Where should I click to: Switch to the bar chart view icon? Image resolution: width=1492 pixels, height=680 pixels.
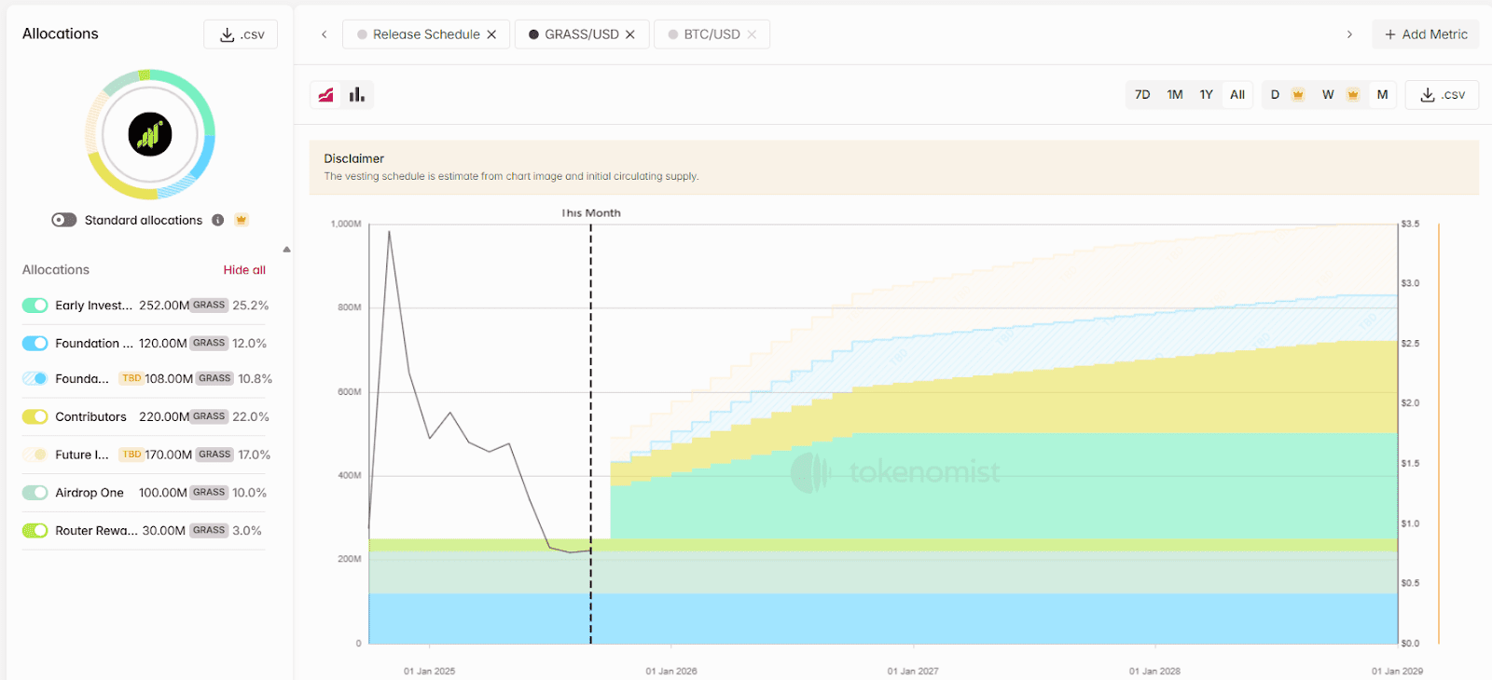click(x=357, y=95)
